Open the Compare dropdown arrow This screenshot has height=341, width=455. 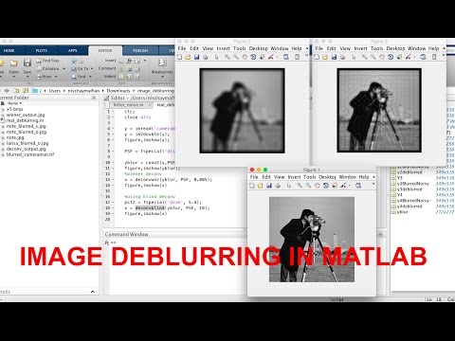[64, 69]
